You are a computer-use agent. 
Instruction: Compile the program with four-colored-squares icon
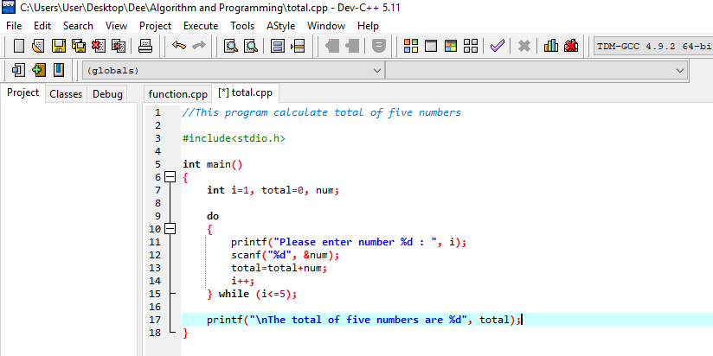(411, 46)
